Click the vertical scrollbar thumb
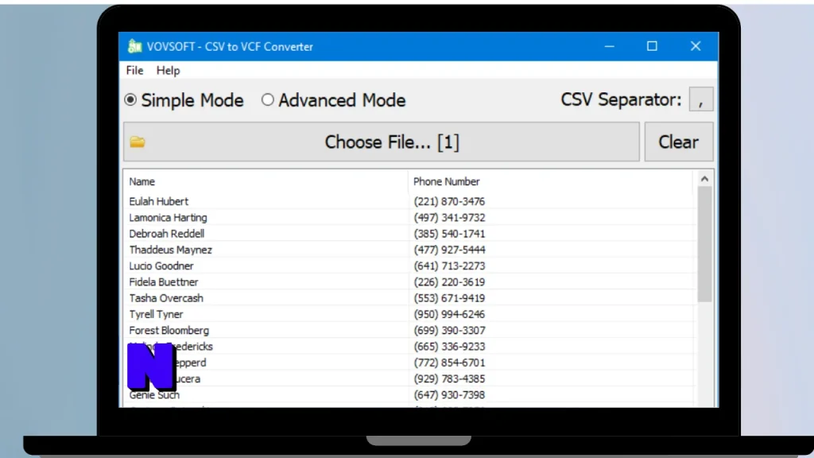The image size is (814, 458). coord(704,244)
